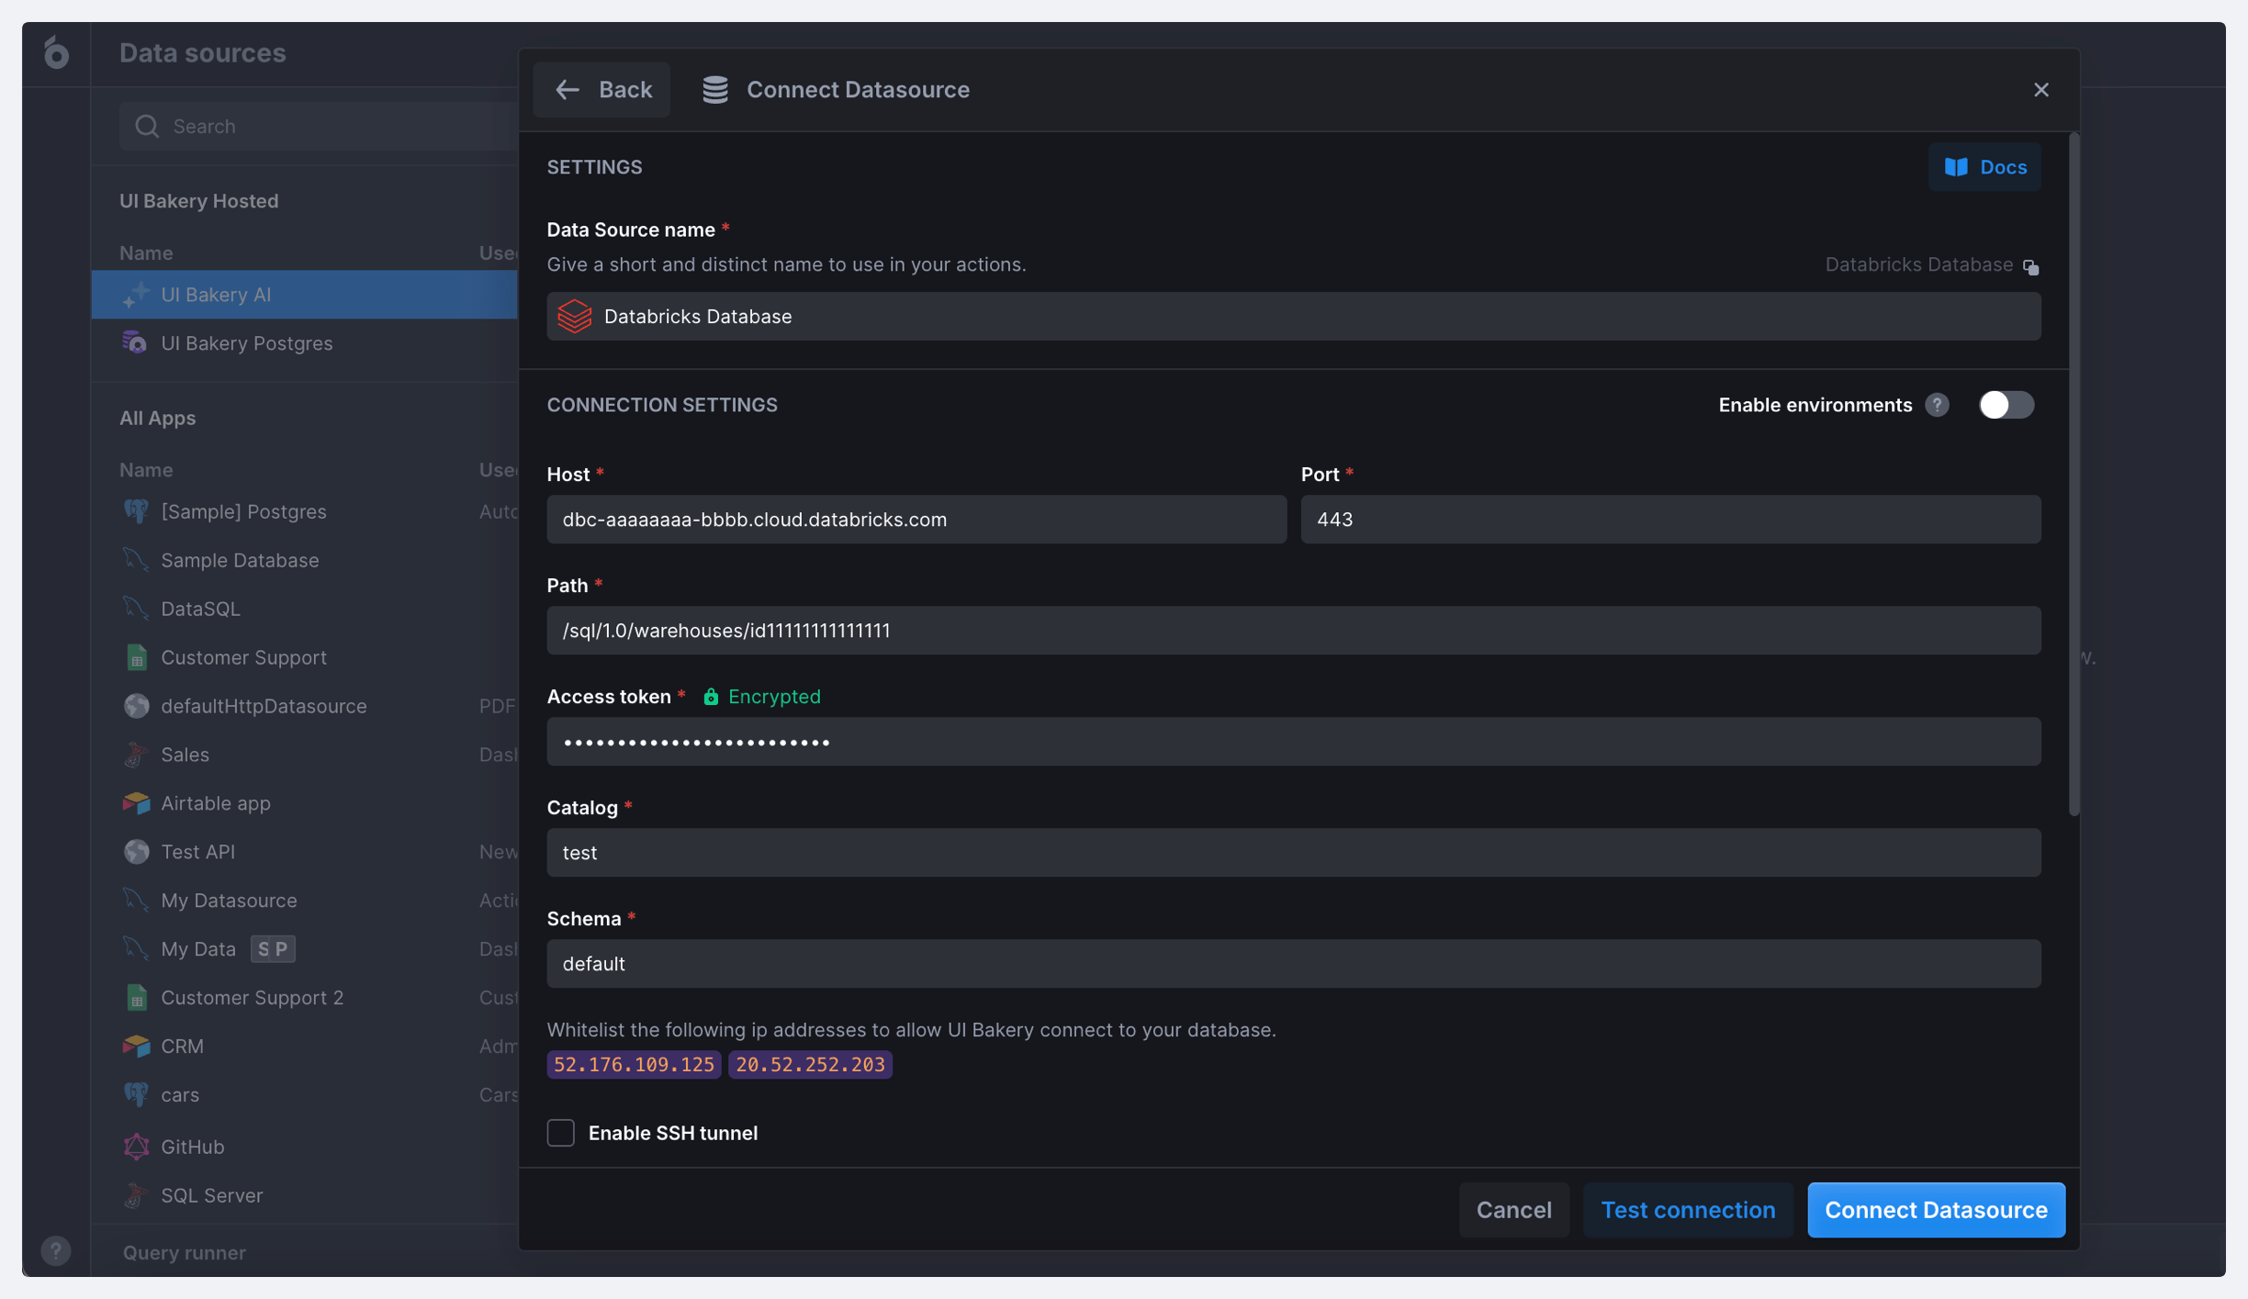Select the GitHub data source icon
This screenshot has height=1299, width=2248.
pos(136,1147)
